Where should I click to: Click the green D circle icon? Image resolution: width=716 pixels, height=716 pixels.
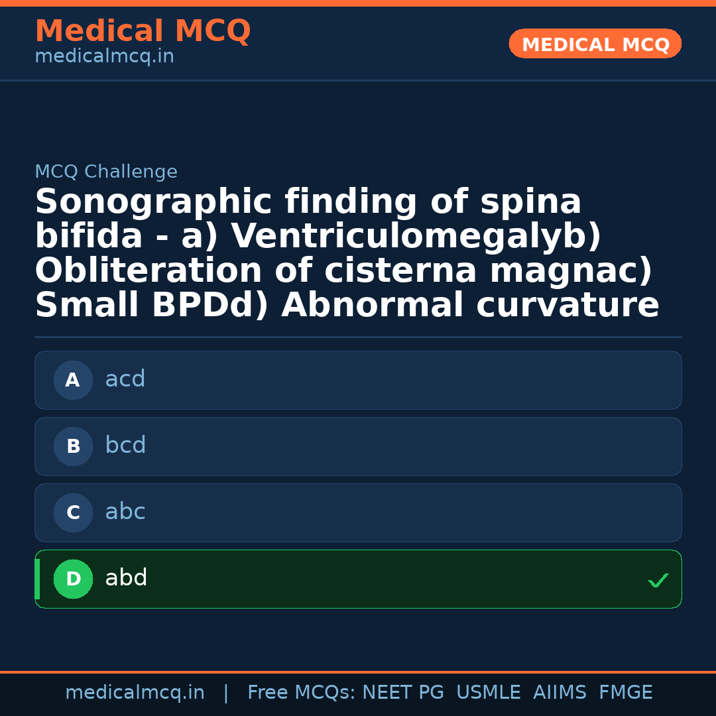click(x=73, y=579)
